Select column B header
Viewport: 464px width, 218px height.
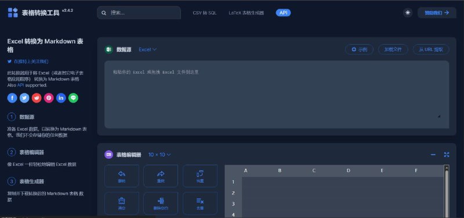pos(280,170)
